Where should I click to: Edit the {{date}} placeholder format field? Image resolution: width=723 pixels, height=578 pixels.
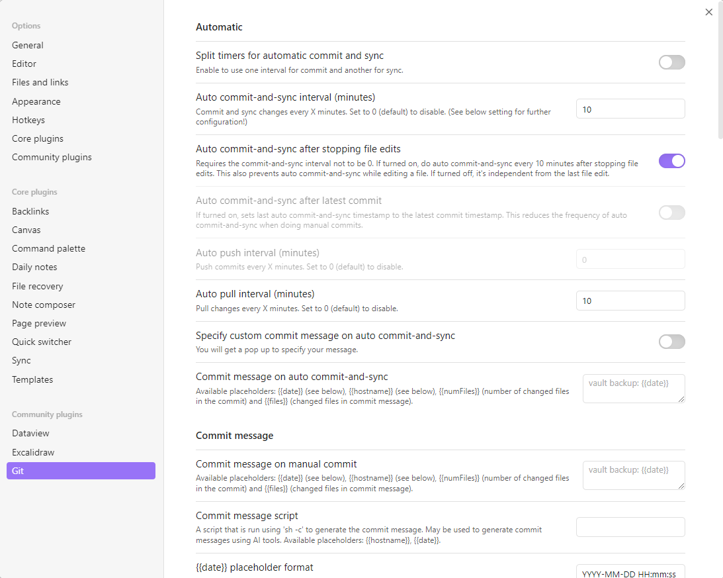coord(630,573)
